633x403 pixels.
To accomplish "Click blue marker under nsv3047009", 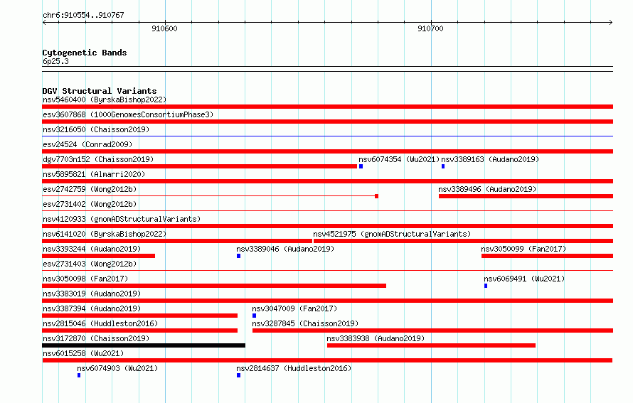I will 254,316.
